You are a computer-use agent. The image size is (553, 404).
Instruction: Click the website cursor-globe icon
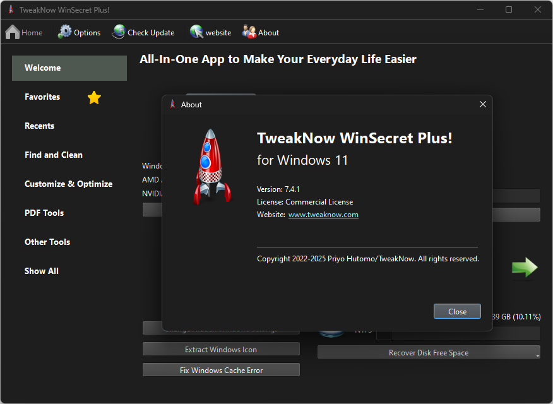click(196, 32)
